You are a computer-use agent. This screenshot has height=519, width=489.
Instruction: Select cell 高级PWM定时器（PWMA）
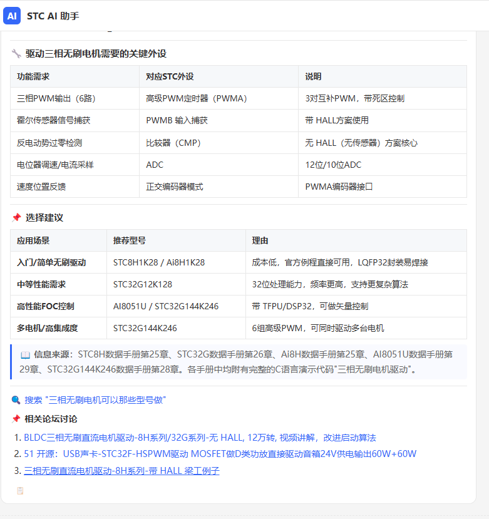click(x=219, y=98)
